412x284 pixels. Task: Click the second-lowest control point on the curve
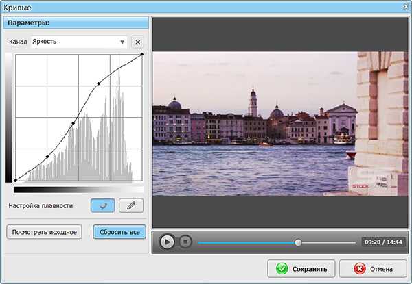47,157
